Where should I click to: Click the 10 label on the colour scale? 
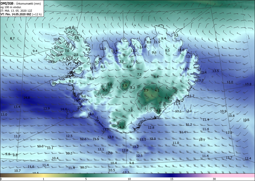pos(129,179)
